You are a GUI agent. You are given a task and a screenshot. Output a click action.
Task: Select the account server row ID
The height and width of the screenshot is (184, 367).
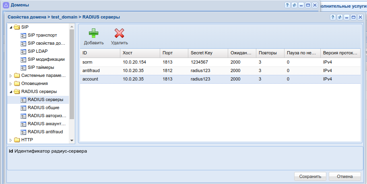90,79
